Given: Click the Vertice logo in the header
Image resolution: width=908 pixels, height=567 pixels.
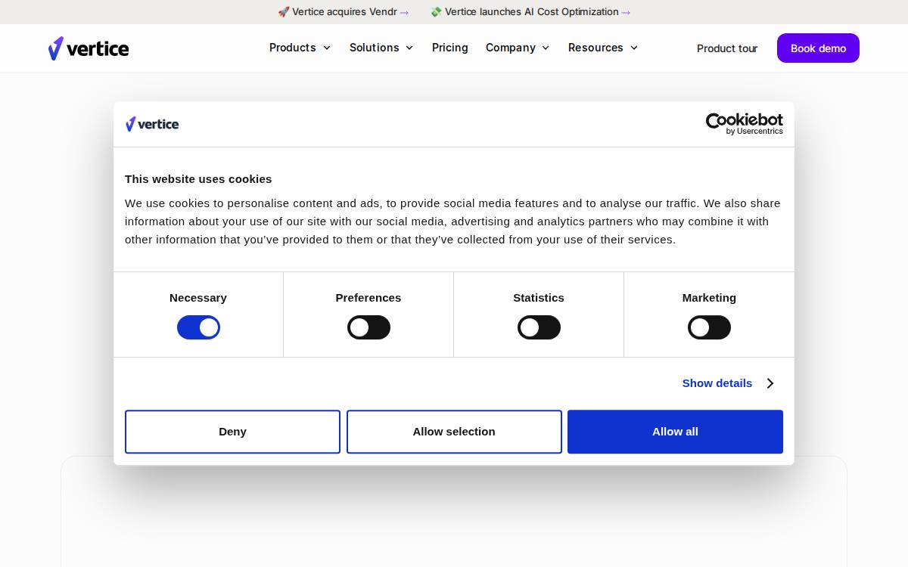Looking at the screenshot, I should (89, 48).
